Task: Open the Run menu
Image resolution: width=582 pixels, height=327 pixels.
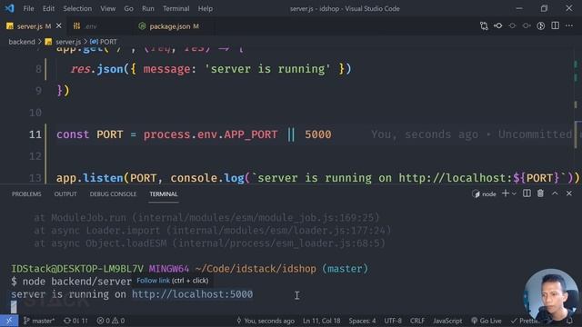Action: click(147, 8)
